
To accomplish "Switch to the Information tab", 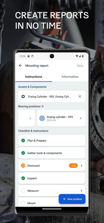I will [70, 77].
